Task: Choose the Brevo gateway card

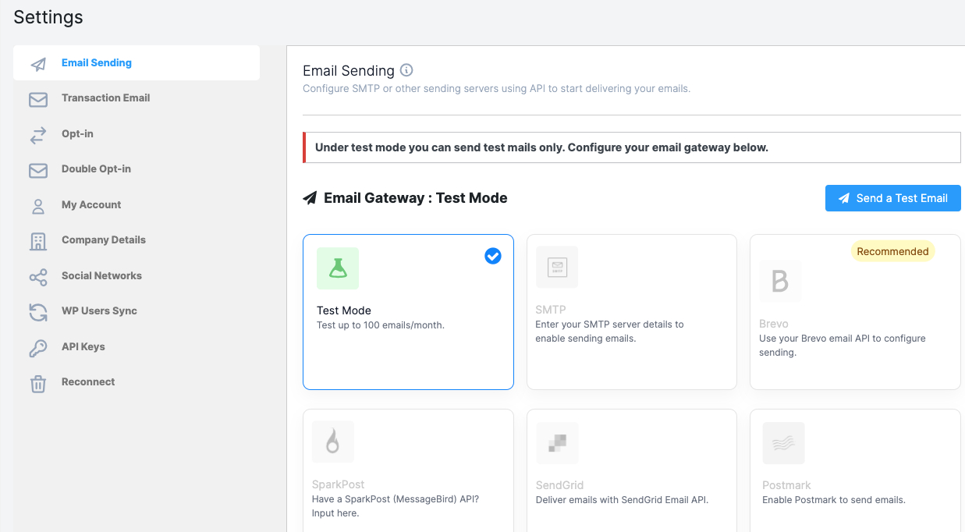Action: point(855,312)
